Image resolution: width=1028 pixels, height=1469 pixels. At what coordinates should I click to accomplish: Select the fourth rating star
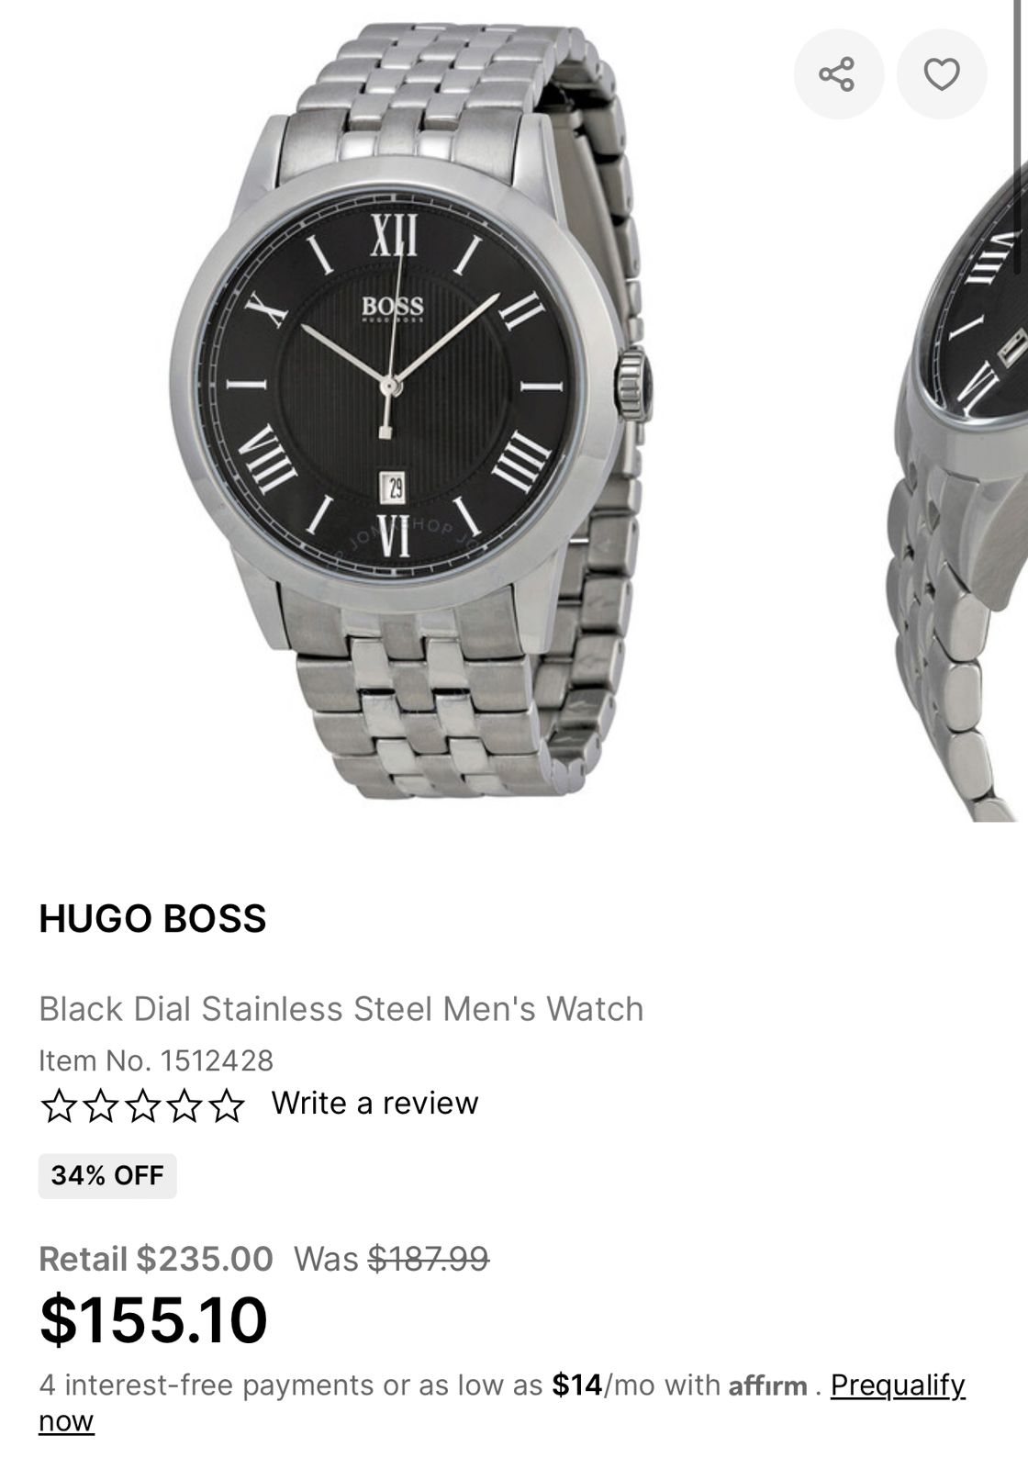[184, 1105]
